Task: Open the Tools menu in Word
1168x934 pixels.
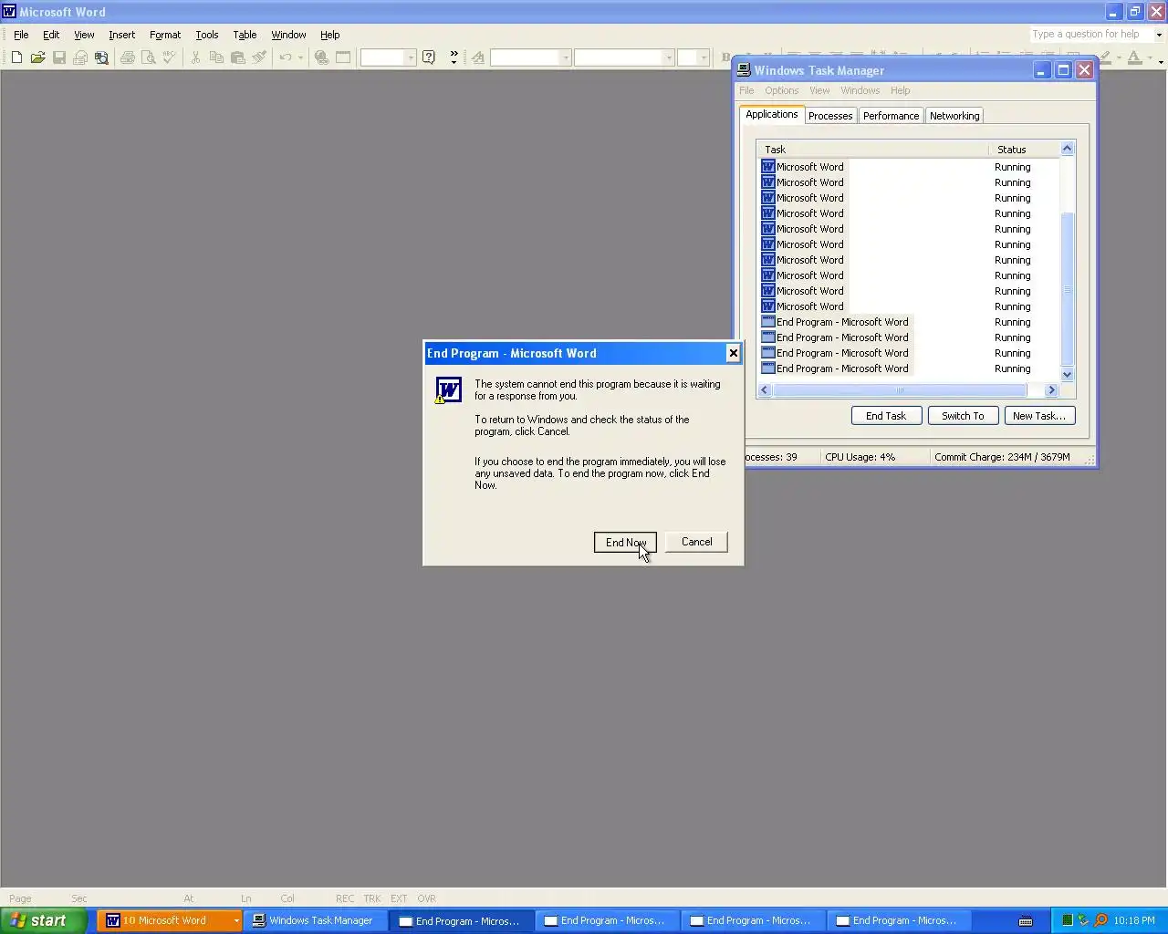Action: coord(207,35)
